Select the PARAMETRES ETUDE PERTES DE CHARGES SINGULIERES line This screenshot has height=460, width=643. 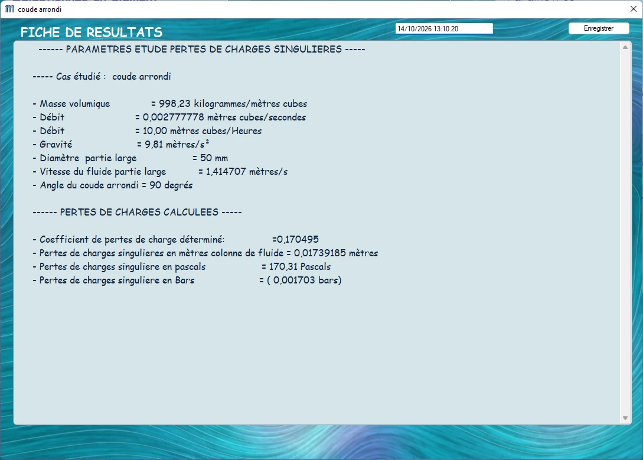click(202, 49)
